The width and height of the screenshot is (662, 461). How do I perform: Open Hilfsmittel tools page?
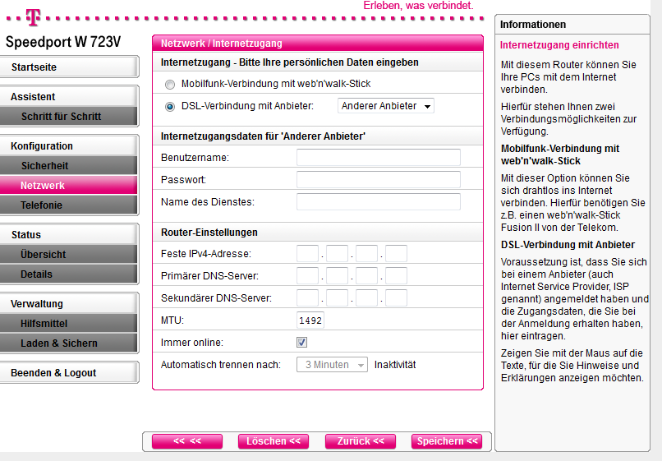pyautogui.click(x=68, y=323)
